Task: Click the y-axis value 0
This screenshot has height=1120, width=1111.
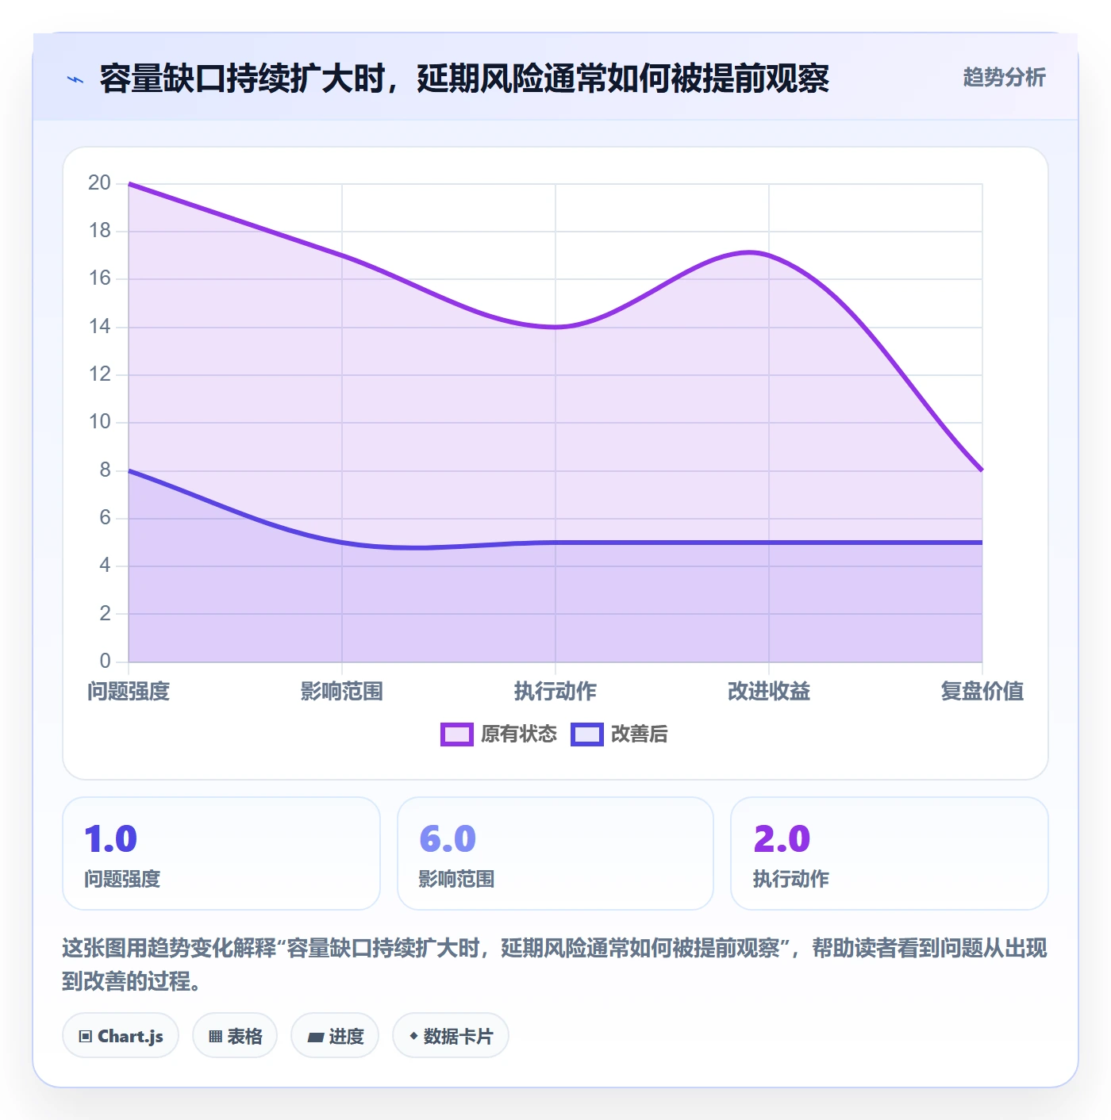Action: pyautogui.click(x=106, y=661)
